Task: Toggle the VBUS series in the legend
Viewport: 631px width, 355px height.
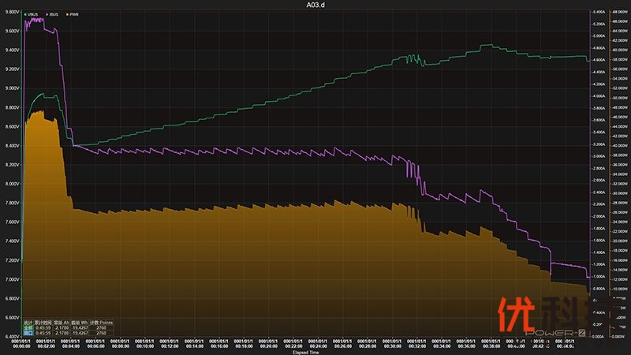Action: [35, 14]
